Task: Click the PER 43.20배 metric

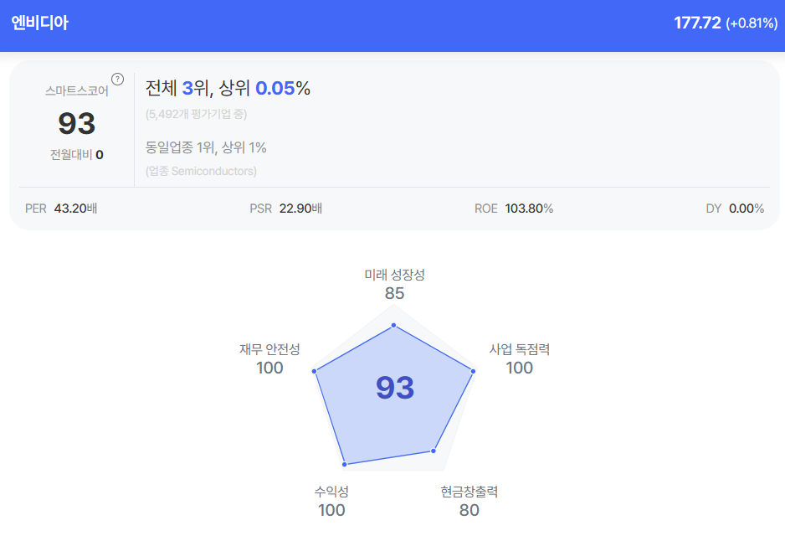Action: (x=61, y=209)
